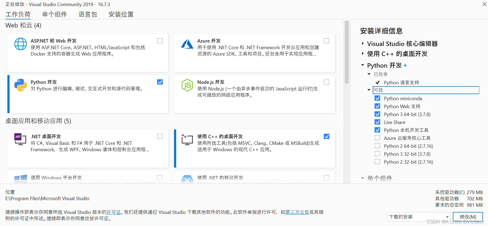Uncheck the Python miniconda option
The height and width of the screenshot is (226, 488).
(377, 98)
